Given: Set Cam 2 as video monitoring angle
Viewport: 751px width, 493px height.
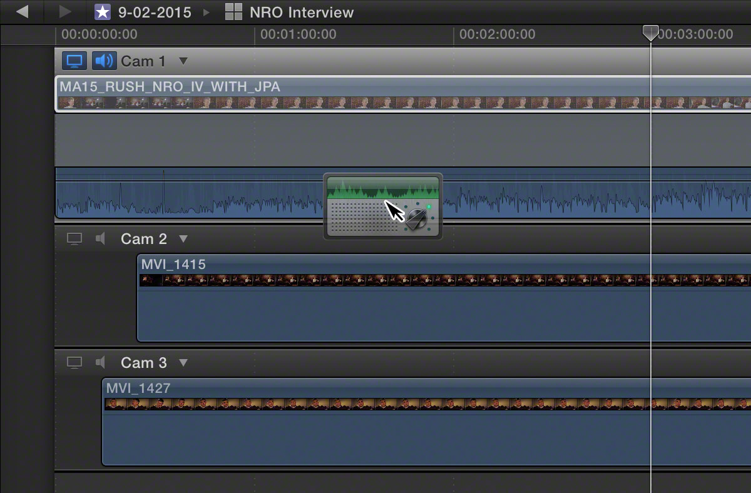Looking at the screenshot, I should [74, 238].
